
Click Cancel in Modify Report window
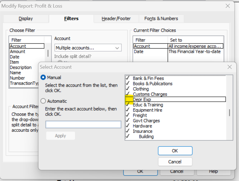click(x=177, y=172)
